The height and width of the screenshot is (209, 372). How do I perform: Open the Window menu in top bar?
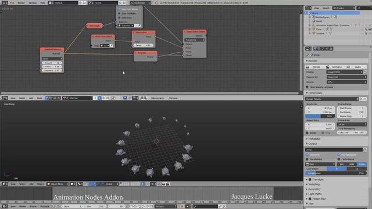33,3
